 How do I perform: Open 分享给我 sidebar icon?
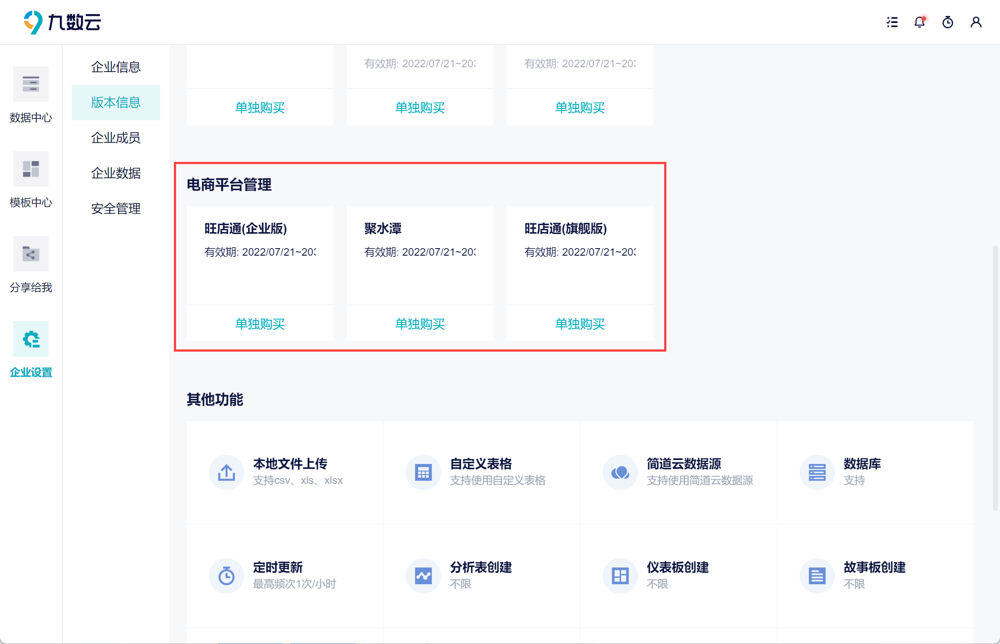point(31,254)
